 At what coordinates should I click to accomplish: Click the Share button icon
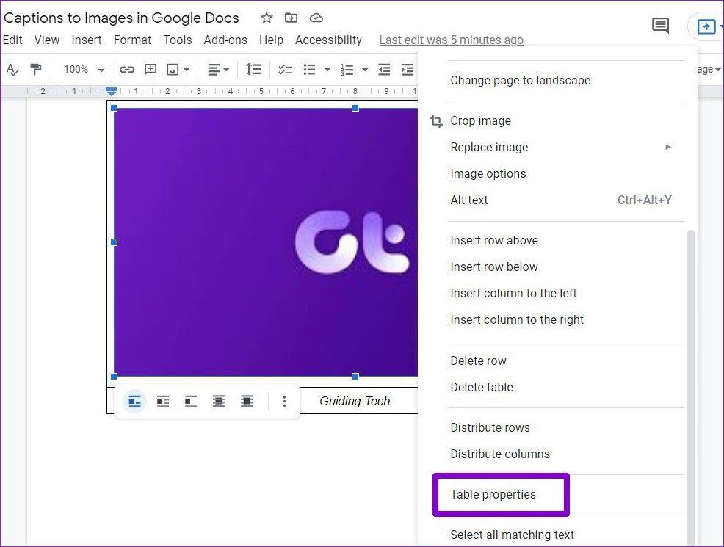point(706,26)
